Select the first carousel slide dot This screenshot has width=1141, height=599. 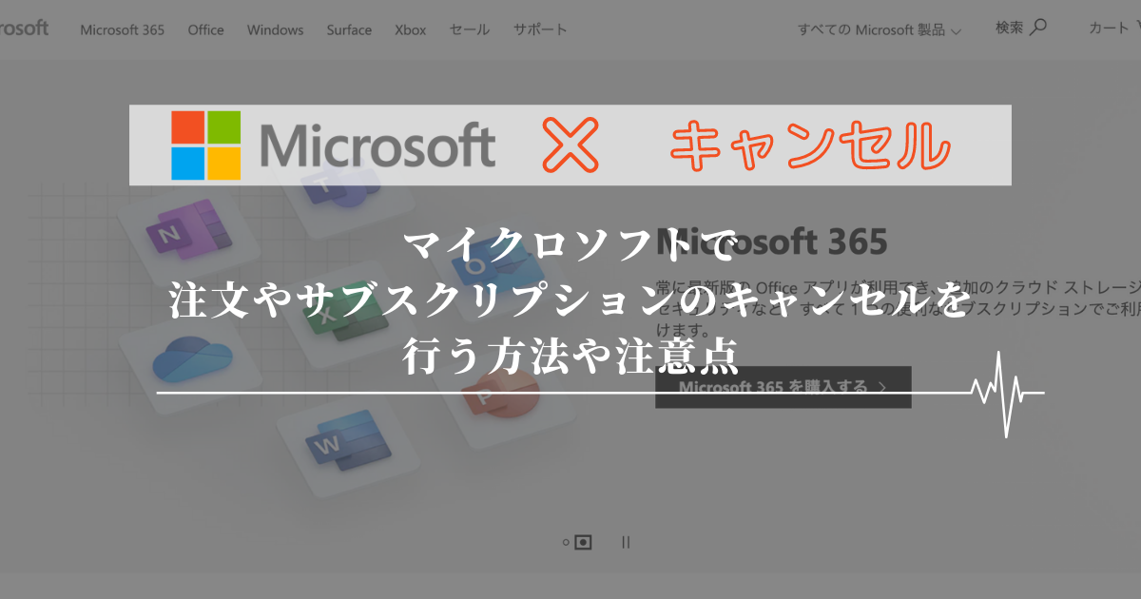coord(566,542)
